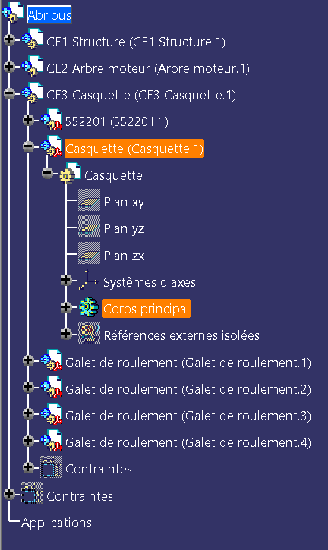Expand the CE2 Arbre moteur node
Screen dimensions: 328x550
coord(9,66)
